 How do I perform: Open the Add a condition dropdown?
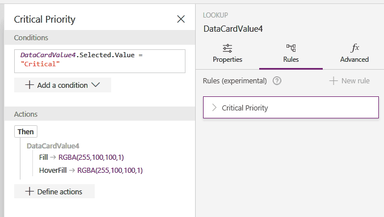62,85
